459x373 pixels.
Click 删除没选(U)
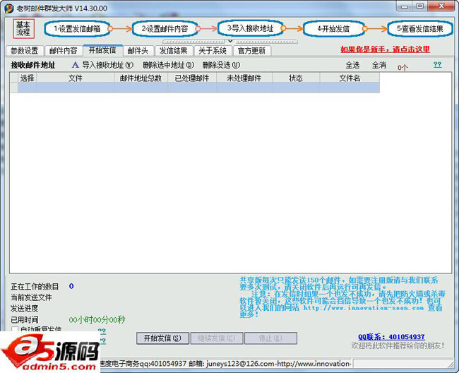221,65
